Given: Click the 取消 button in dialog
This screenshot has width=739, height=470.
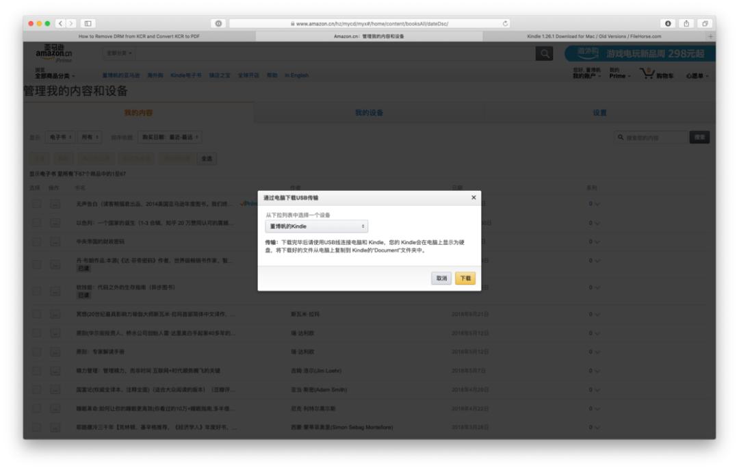Looking at the screenshot, I should click(441, 278).
